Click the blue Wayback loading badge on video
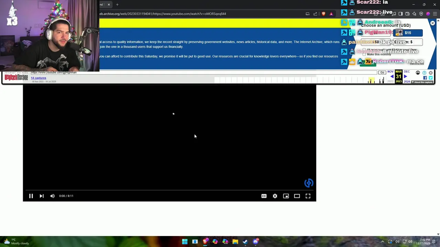The image size is (440, 247). (309, 183)
